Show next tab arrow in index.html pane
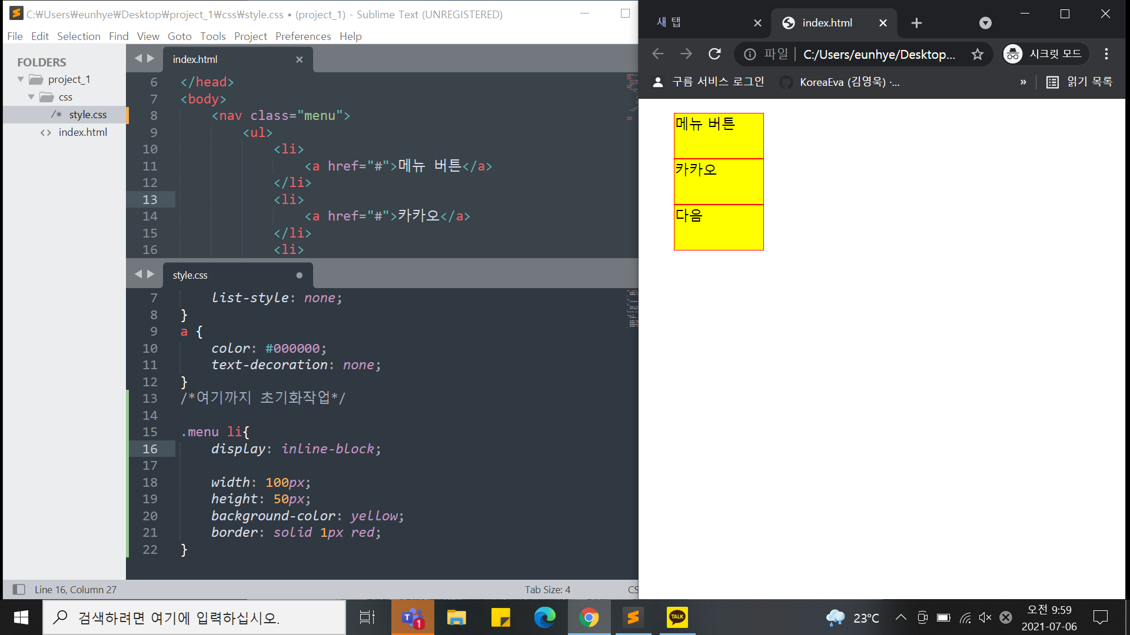The image size is (1130, 635). point(151,58)
